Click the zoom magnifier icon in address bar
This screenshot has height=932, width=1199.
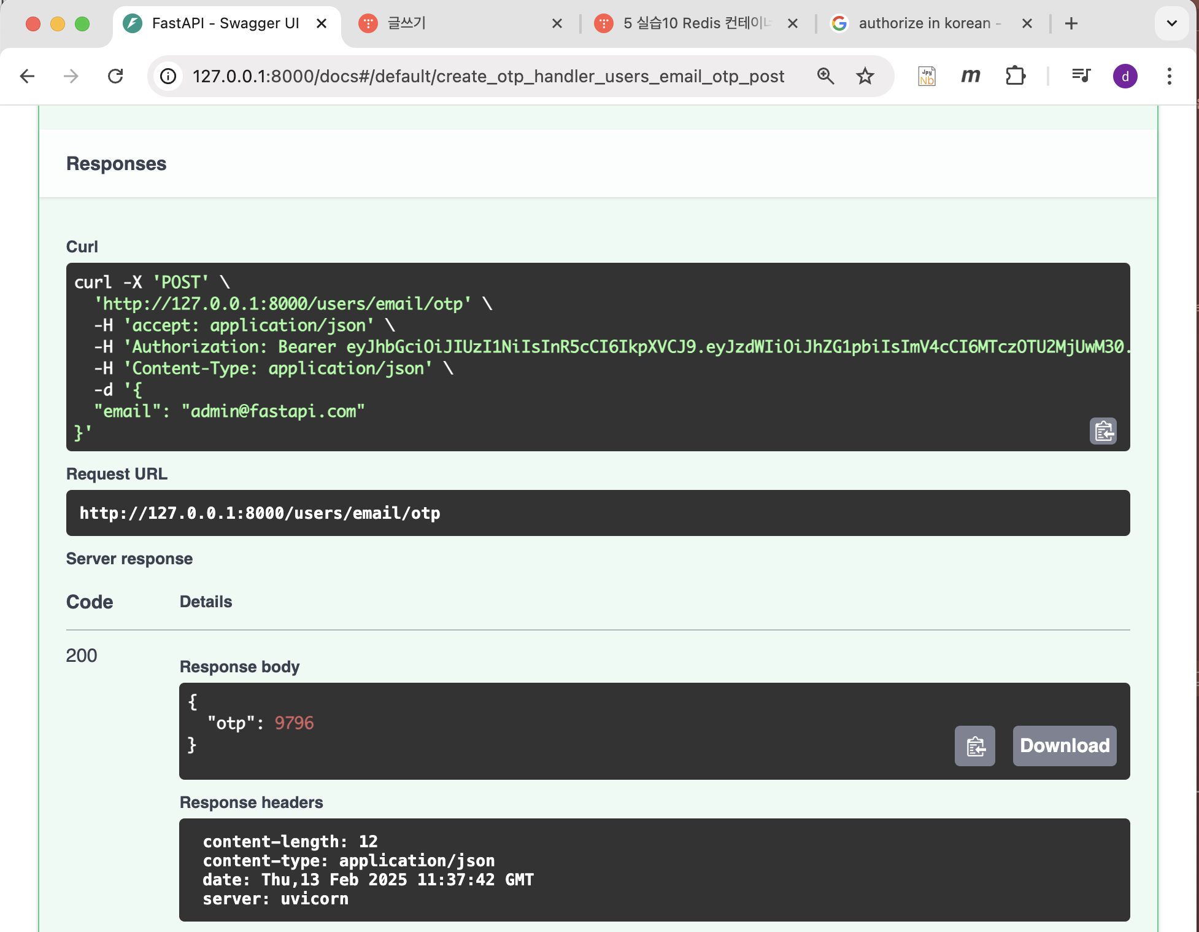(x=825, y=76)
